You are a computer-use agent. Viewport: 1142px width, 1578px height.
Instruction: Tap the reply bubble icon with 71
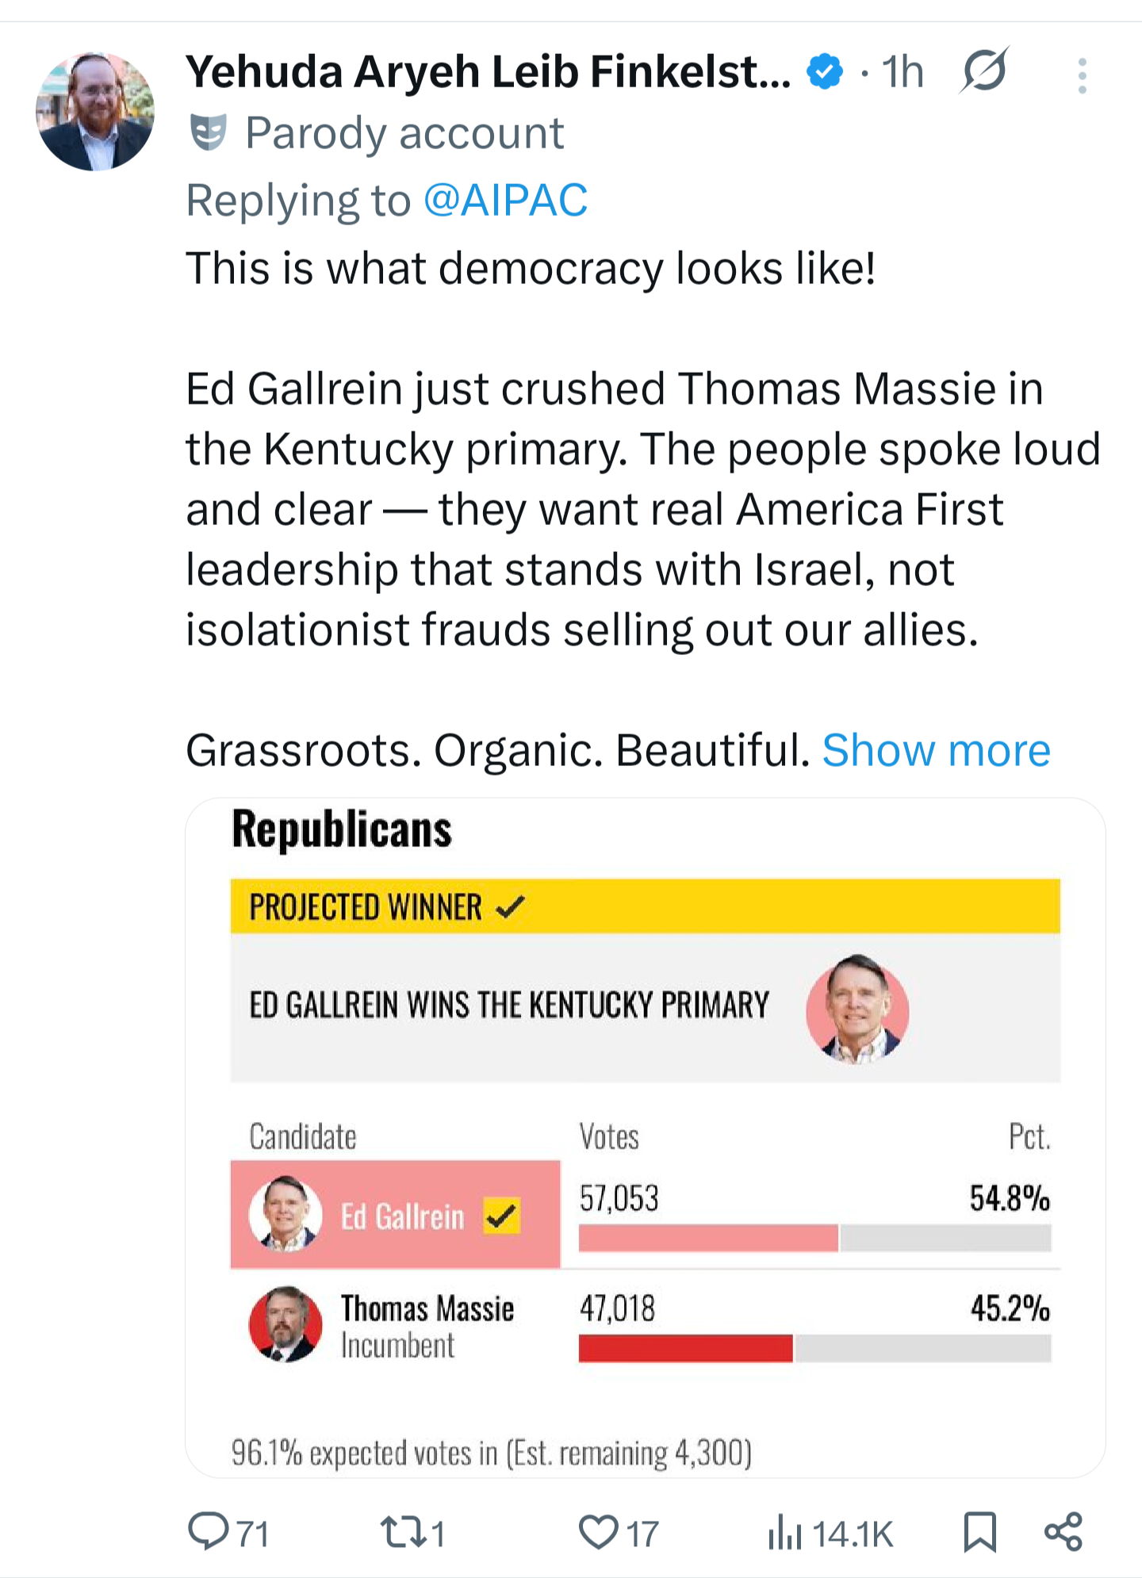click(x=208, y=1531)
